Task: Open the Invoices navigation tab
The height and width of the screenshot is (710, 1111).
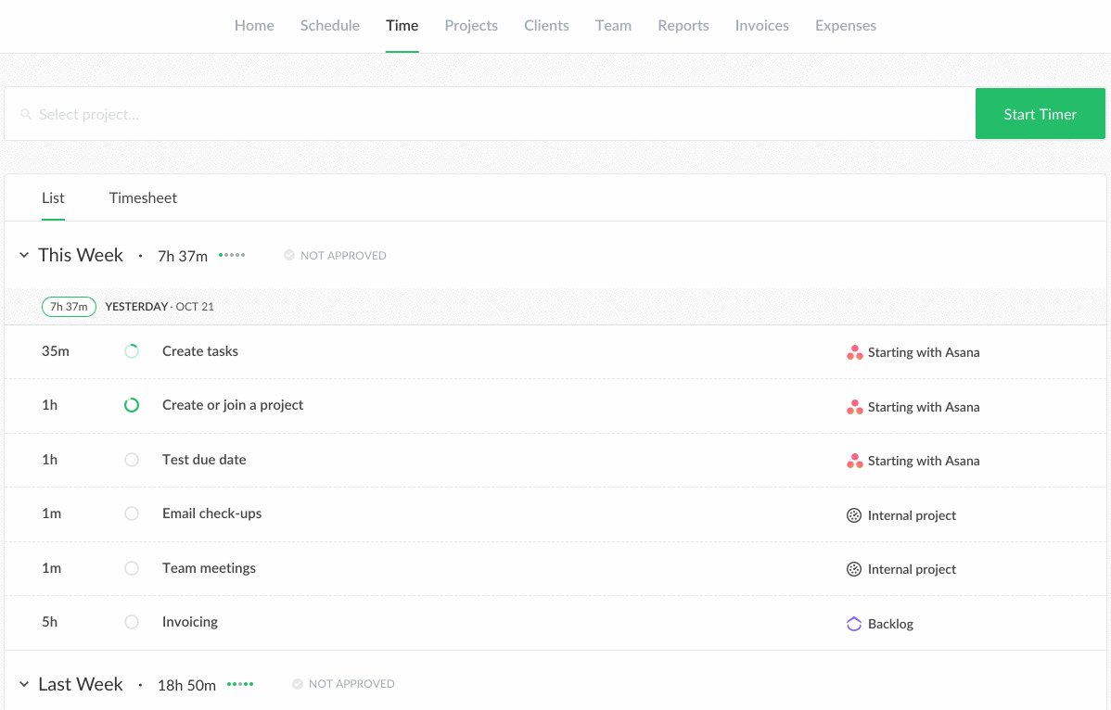Action: pos(761,25)
